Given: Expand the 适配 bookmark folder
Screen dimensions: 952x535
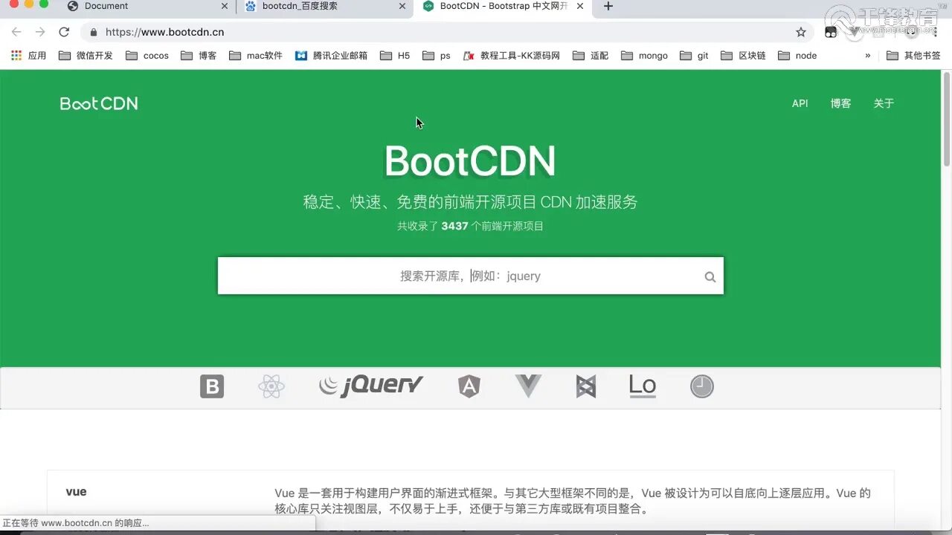Looking at the screenshot, I should click(x=591, y=56).
